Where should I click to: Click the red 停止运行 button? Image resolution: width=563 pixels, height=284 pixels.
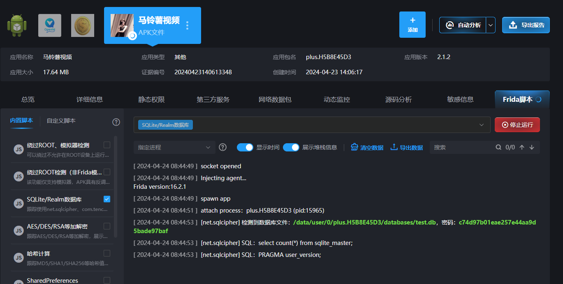[x=517, y=125]
